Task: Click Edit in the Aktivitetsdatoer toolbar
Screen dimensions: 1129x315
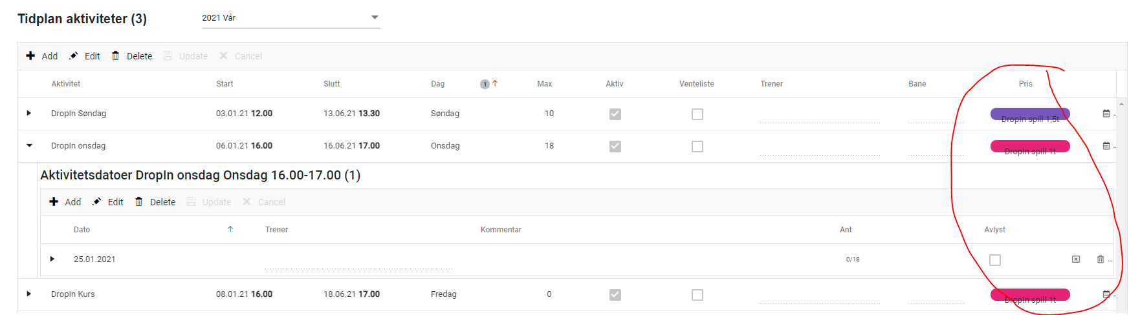Action: [108, 202]
